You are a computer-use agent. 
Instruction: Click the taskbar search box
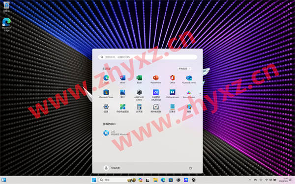coord(118,180)
